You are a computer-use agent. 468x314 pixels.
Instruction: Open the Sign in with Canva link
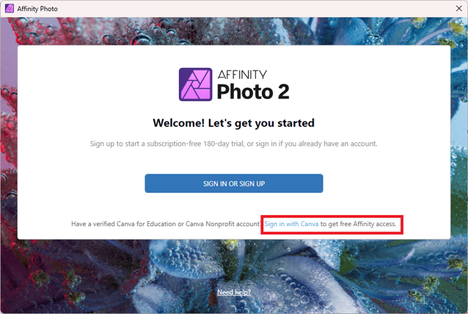[x=291, y=225]
